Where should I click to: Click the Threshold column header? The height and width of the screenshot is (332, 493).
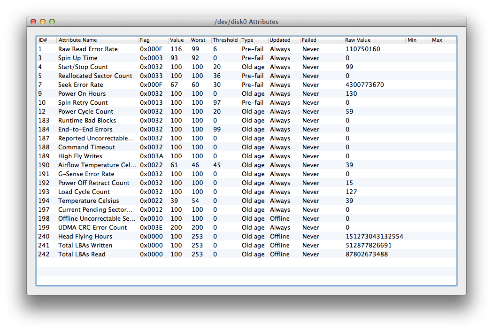[226, 40]
